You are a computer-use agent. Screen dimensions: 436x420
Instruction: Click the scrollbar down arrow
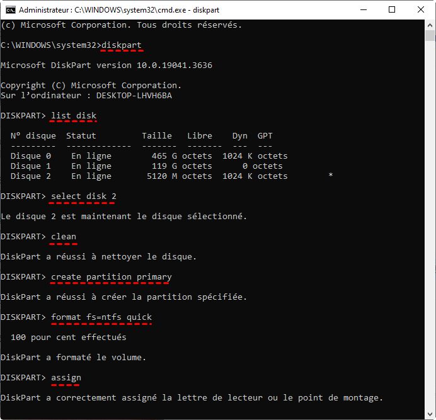pyautogui.click(x=430, y=414)
